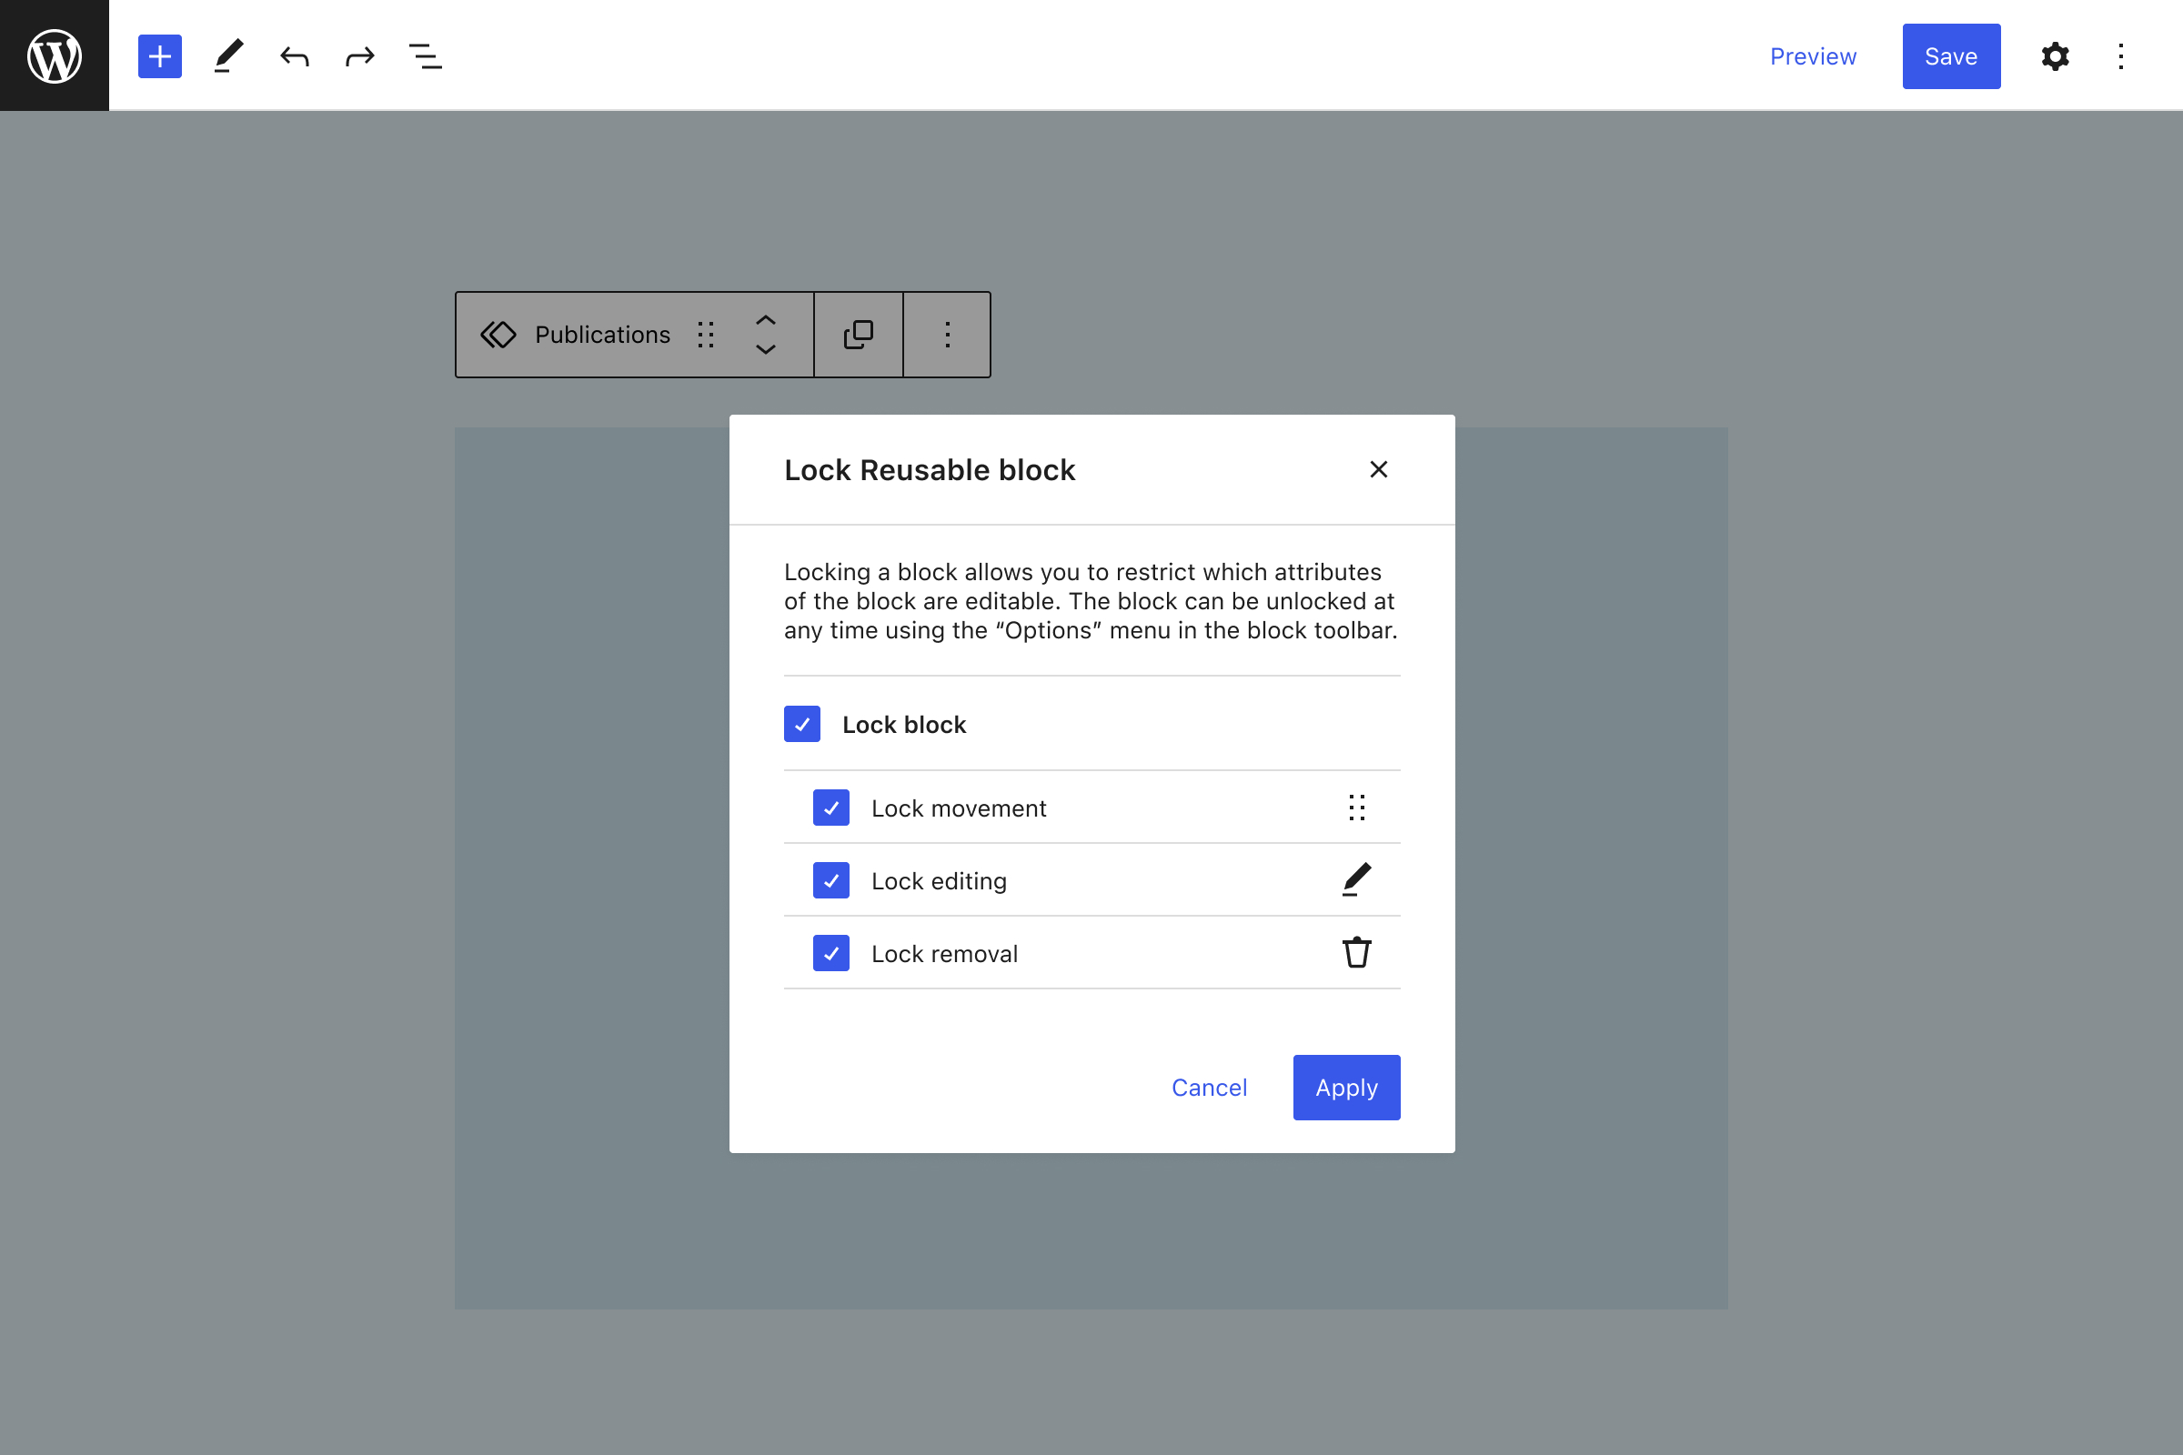Toggle the Lock movement checkbox
2183x1455 pixels.
pos(830,808)
